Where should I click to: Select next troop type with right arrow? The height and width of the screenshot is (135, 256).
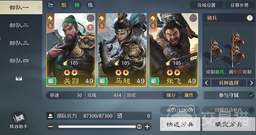(251, 83)
